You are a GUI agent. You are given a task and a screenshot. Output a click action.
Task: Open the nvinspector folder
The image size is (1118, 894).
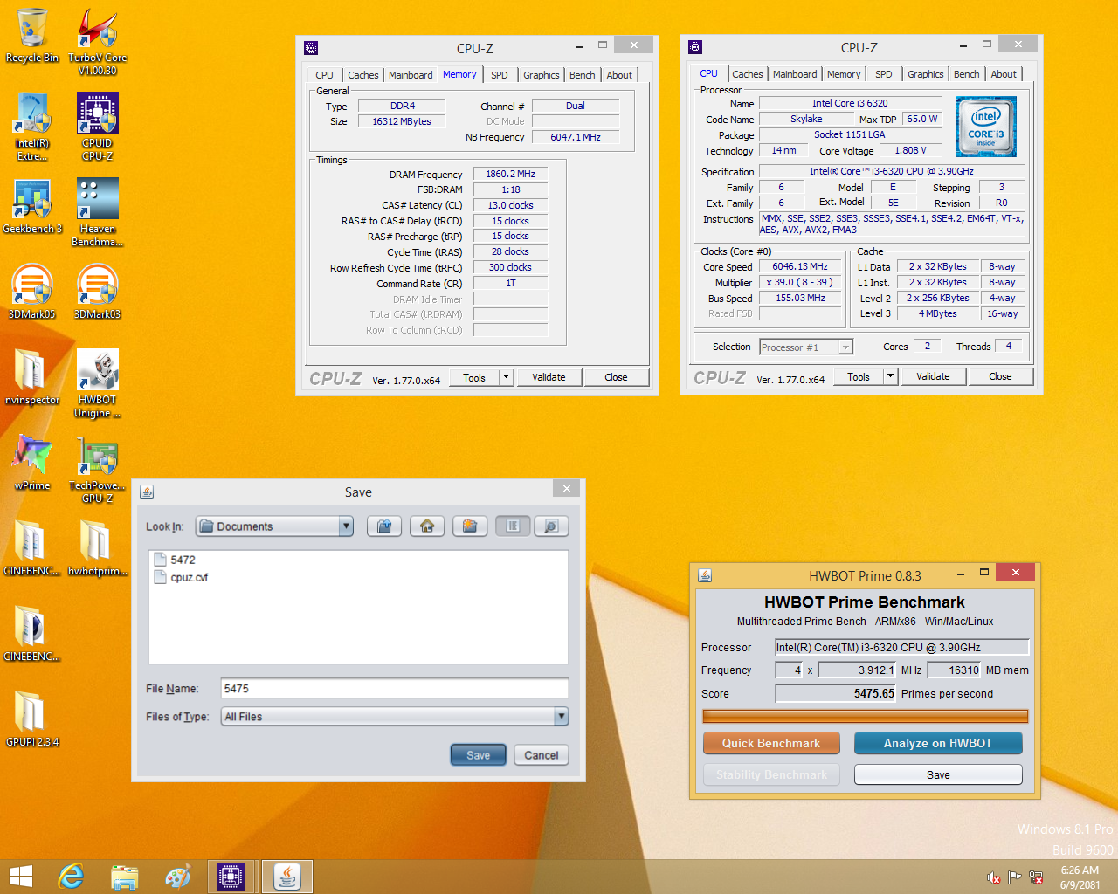pyautogui.click(x=32, y=377)
